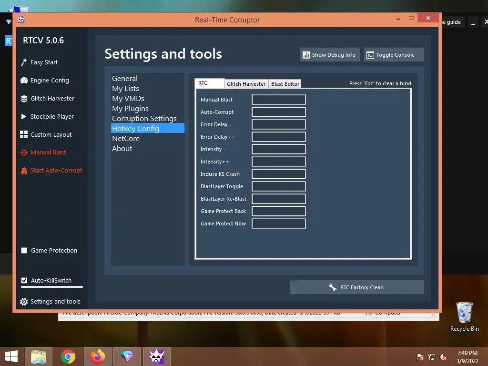Image resolution: width=488 pixels, height=366 pixels.
Task: Select General settings category
Action: coord(148,79)
